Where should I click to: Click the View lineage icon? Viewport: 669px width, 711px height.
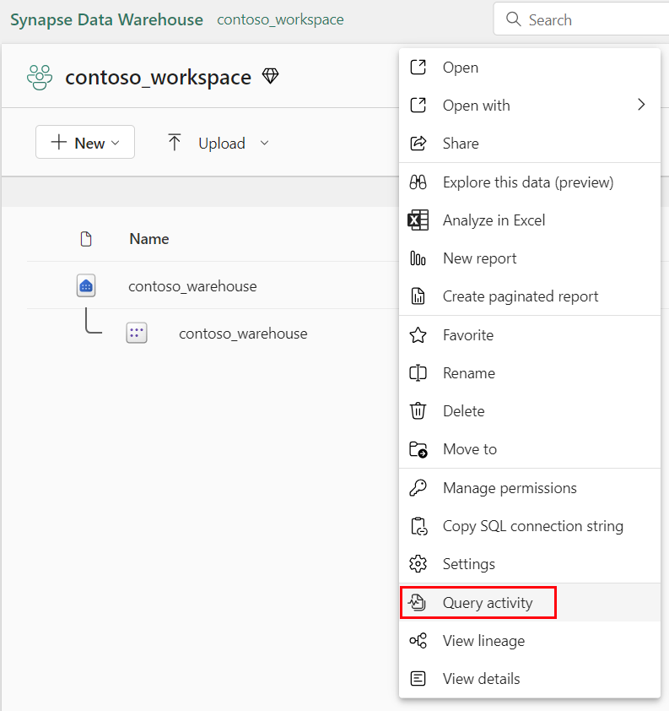(x=418, y=640)
